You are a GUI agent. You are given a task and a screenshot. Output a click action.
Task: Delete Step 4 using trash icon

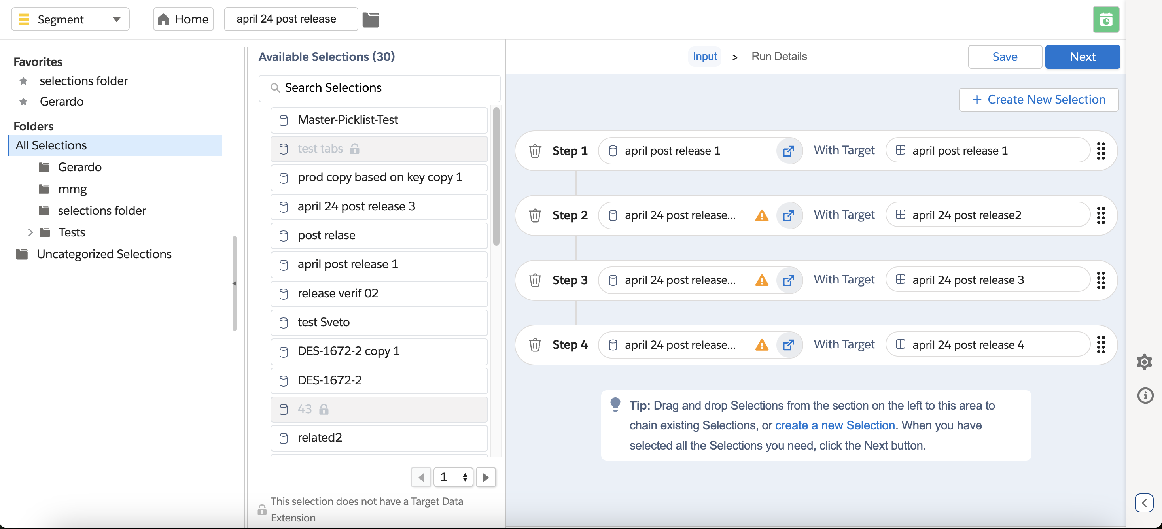(x=535, y=344)
